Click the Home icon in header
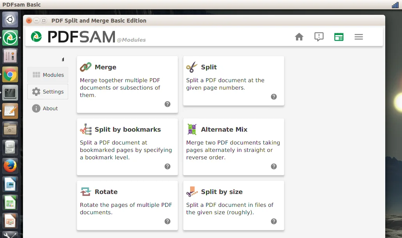402x238 pixels. coord(299,37)
